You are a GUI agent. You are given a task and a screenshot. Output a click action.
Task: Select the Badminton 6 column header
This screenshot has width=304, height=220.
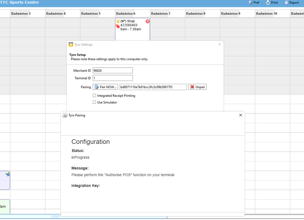click(133, 14)
